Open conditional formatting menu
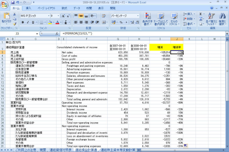The width and height of the screenshot is (229, 152). coord(147,19)
